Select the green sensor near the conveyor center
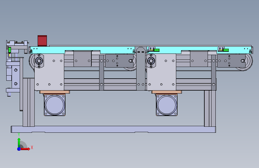 tap(157, 50)
